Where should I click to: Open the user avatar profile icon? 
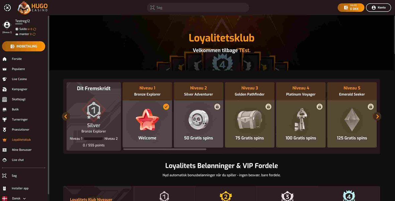pos(7,25)
